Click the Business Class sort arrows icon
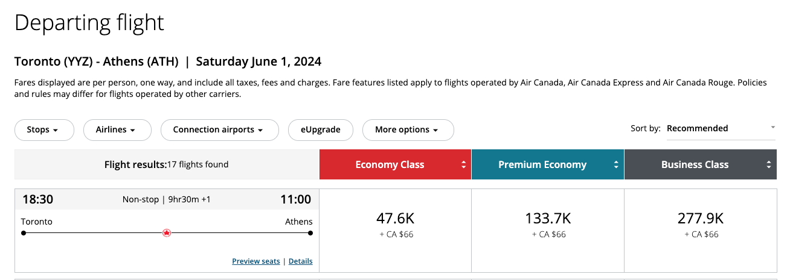This screenshot has width=787, height=280. point(768,164)
